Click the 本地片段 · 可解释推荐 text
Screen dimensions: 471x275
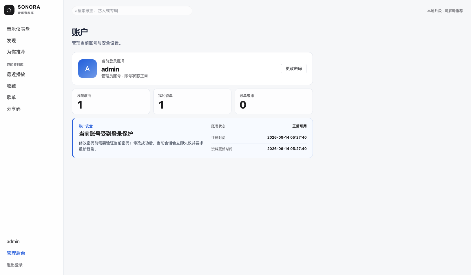coord(445,11)
